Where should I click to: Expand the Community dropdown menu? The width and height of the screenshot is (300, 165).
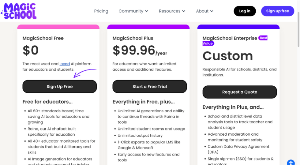tap(133, 11)
